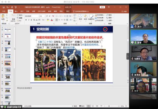Click the 共享 share button
This screenshot has width=158, height=109.
point(124,11)
